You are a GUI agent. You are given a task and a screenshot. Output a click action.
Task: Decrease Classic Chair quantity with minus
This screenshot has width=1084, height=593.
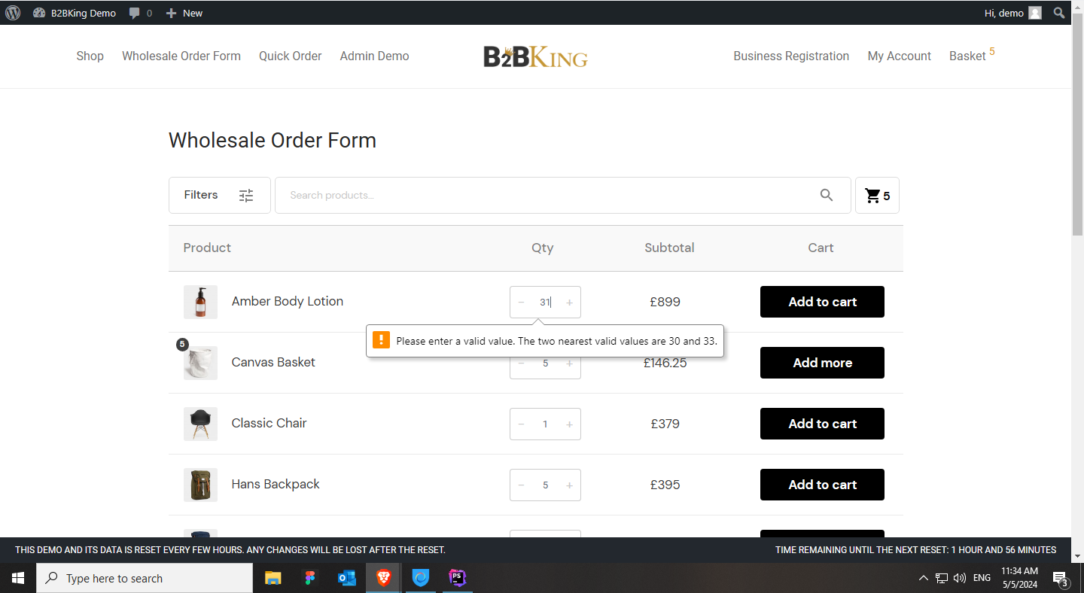point(521,424)
